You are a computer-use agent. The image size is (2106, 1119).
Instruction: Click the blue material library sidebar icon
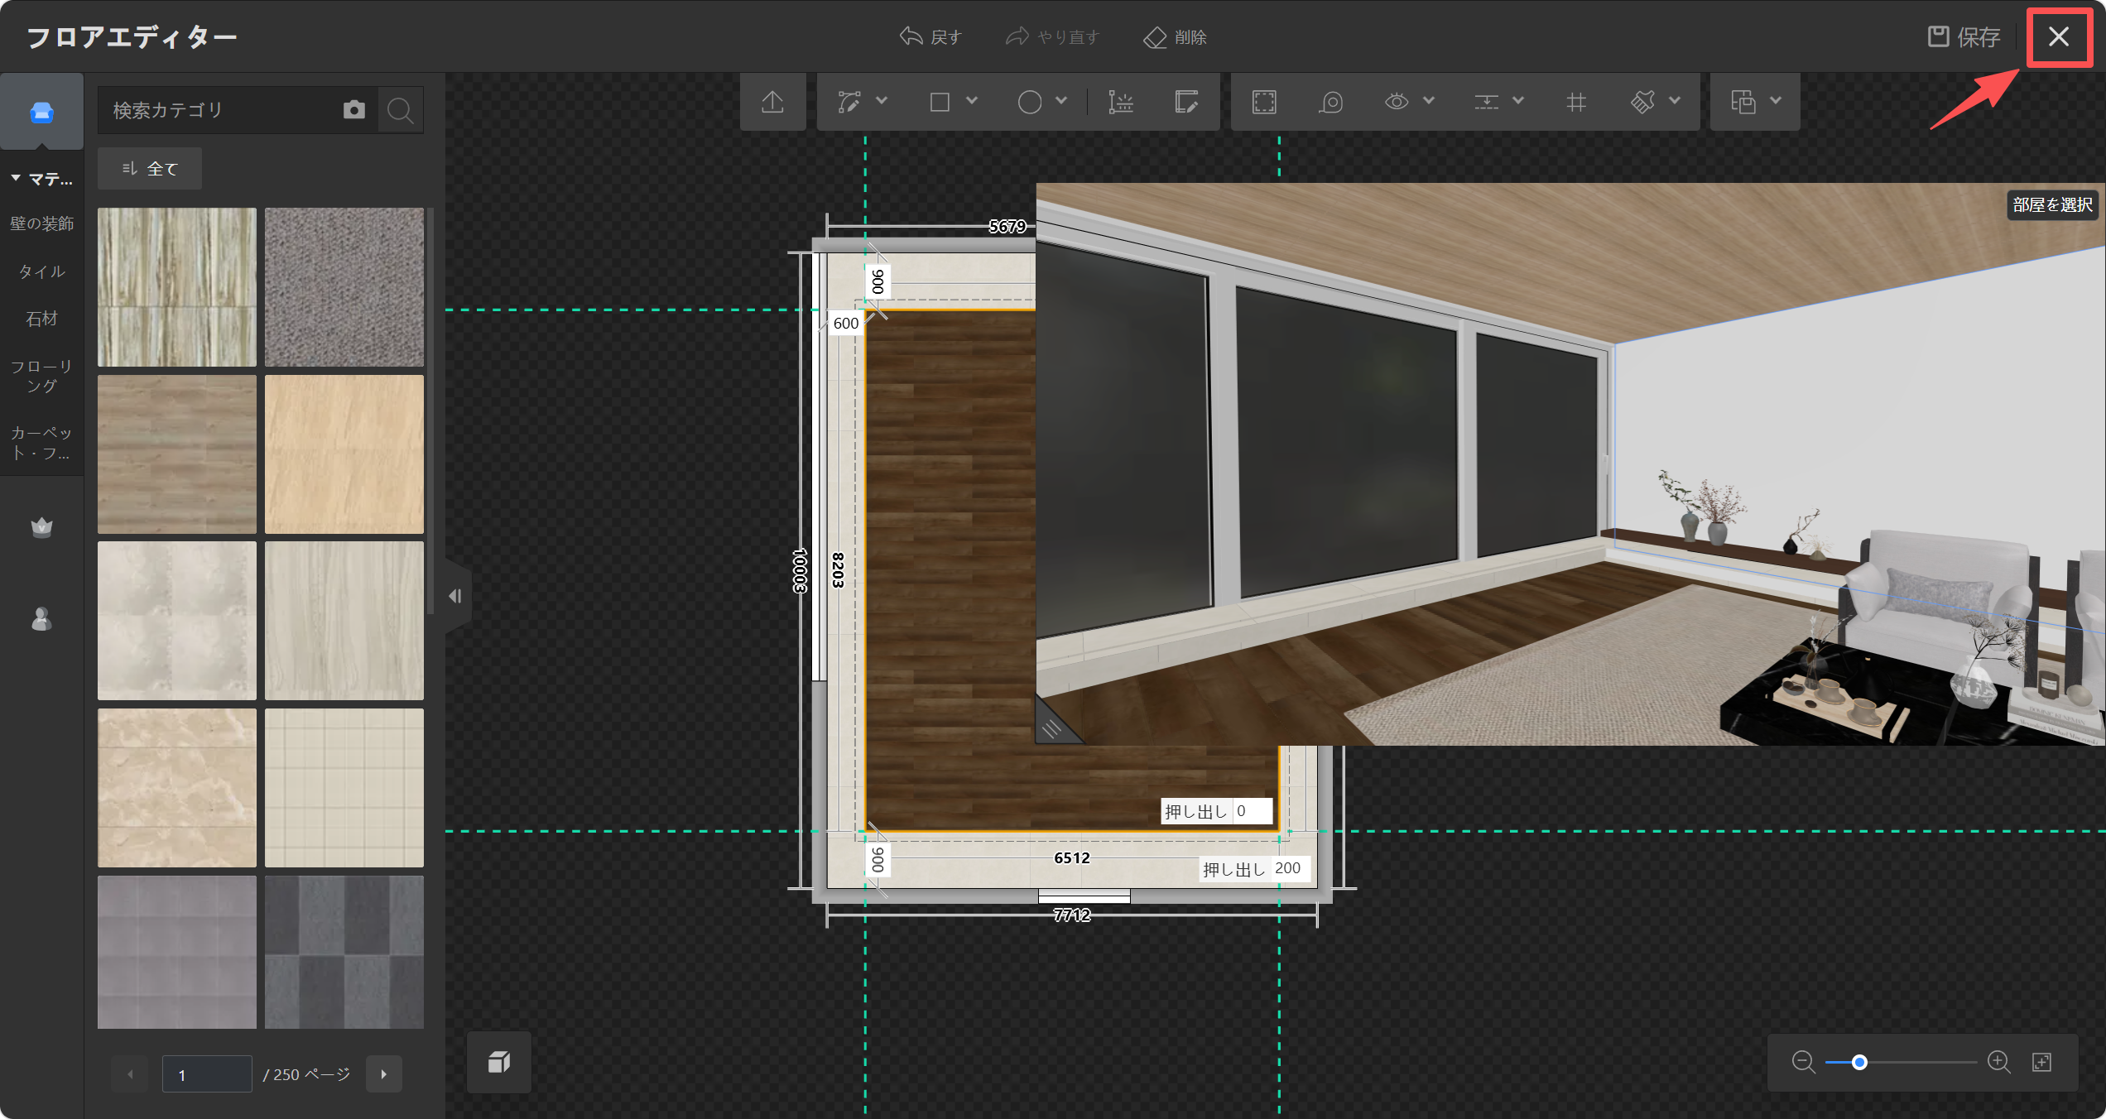[x=42, y=113]
